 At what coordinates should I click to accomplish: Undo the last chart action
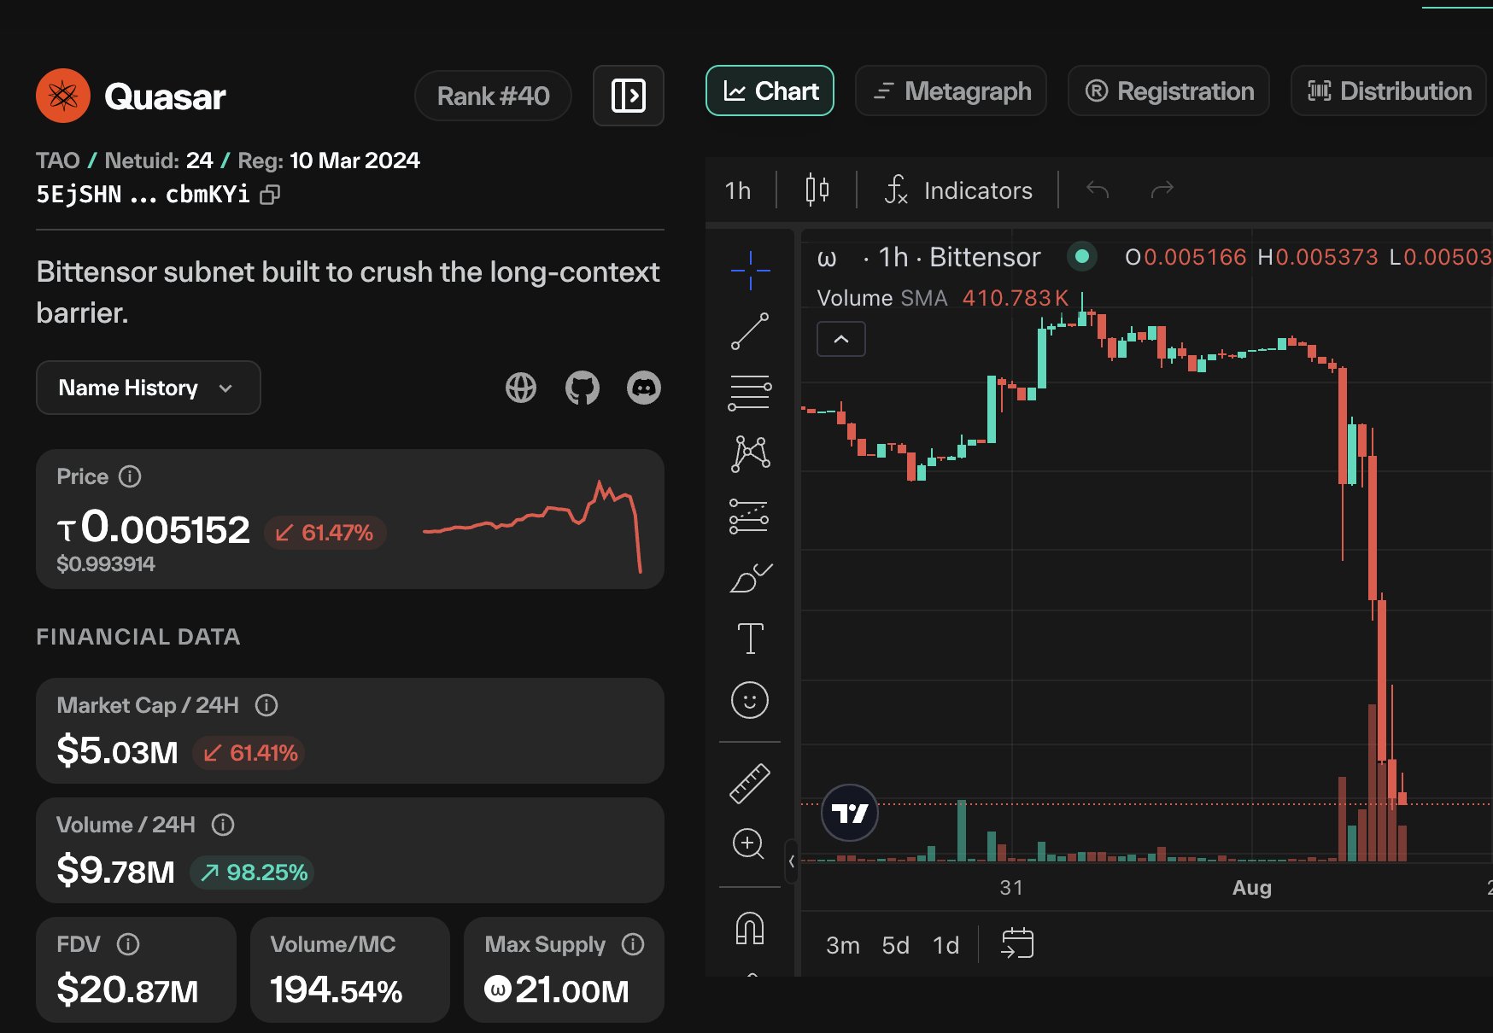point(1098,190)
